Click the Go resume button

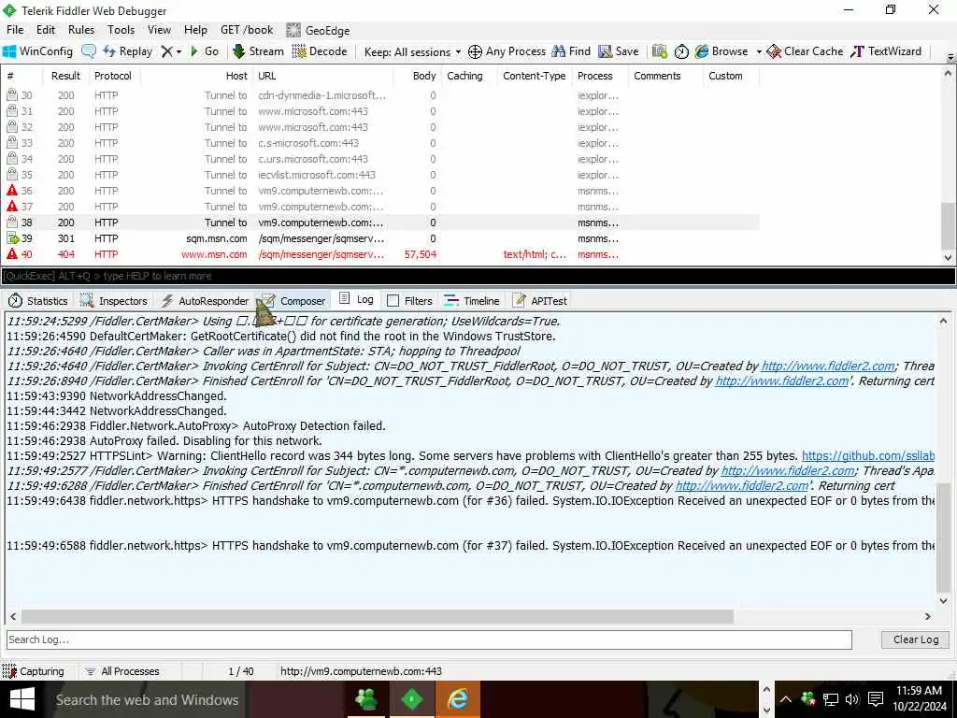tap(205, 51)
